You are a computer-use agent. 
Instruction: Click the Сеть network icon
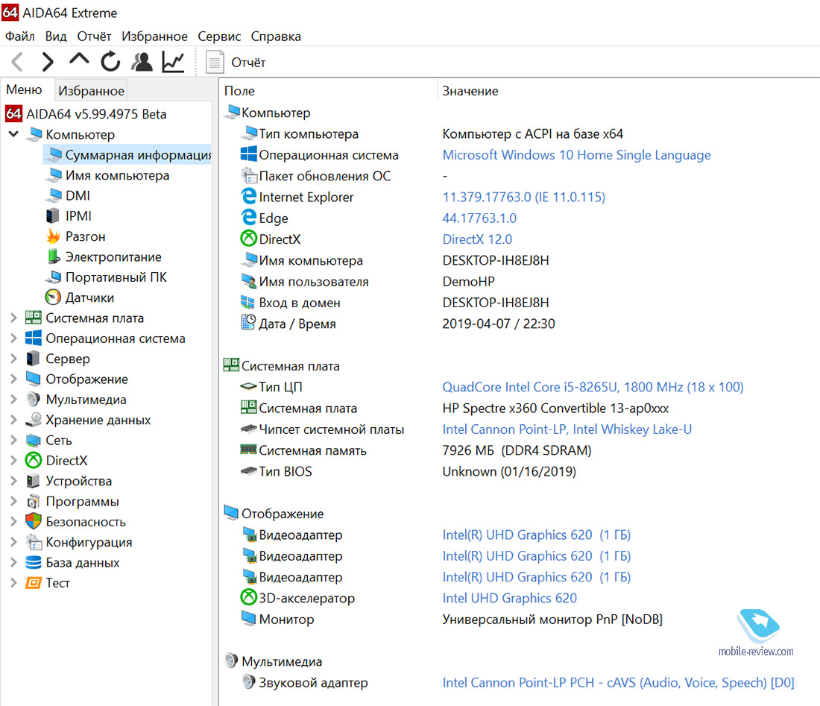[x=34, y=441]
